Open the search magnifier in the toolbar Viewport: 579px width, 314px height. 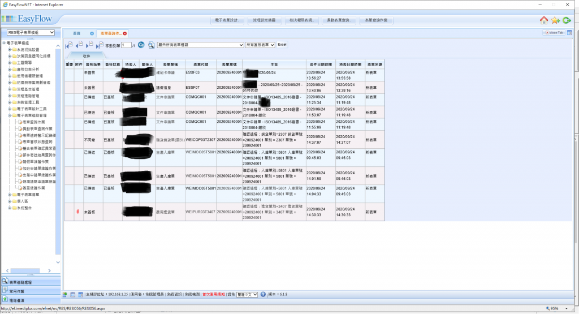point(151,45)
